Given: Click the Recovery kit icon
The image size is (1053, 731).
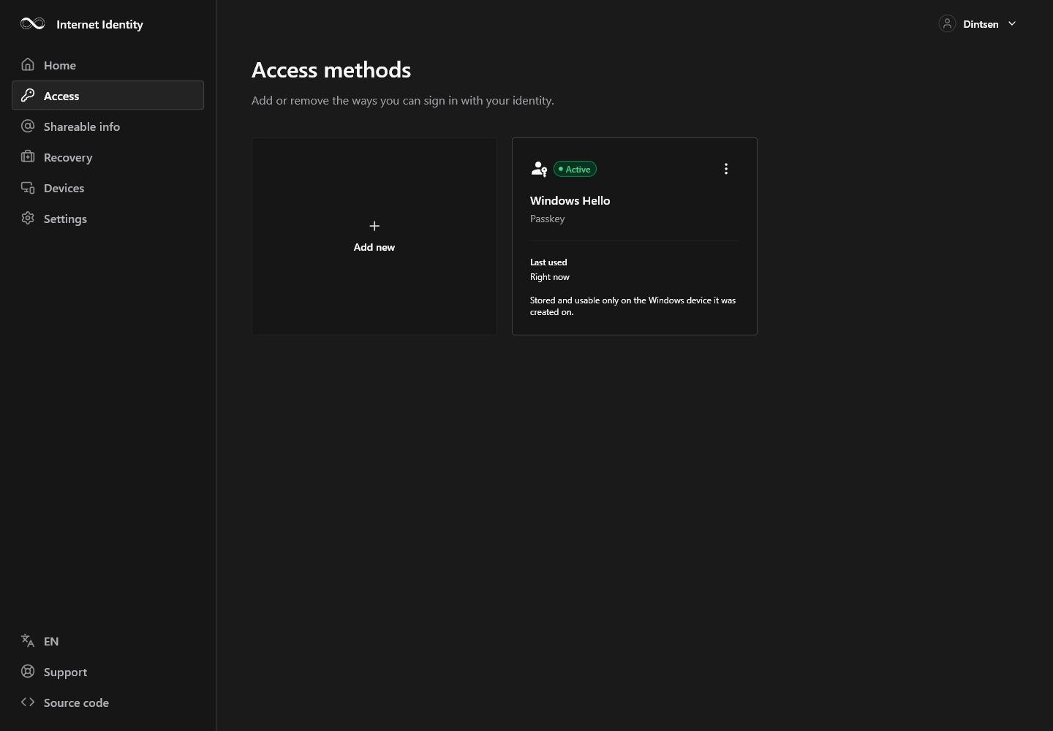Looking at the screenshot, I should click(28, 156).
